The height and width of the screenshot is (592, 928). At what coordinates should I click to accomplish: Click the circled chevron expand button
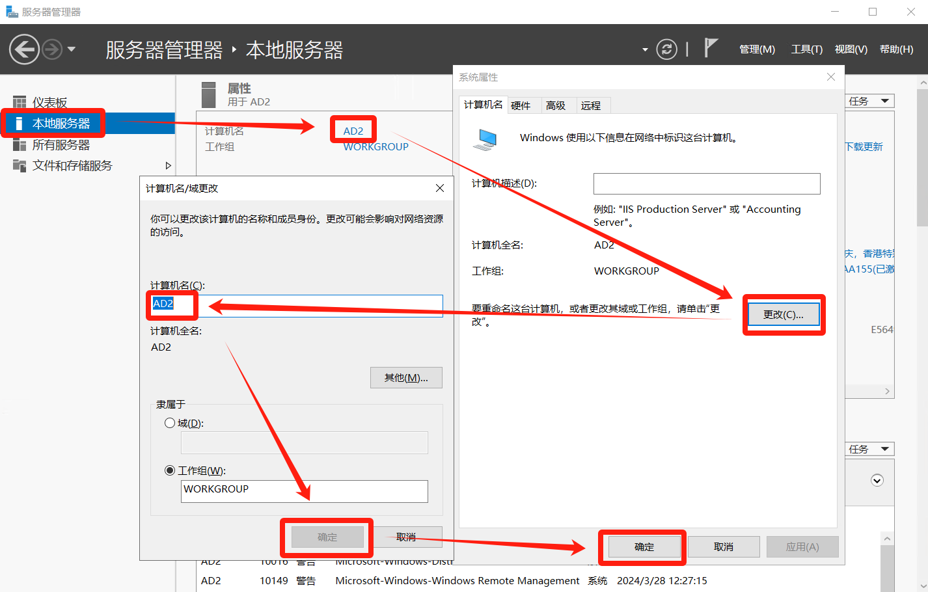coord(877,480)
